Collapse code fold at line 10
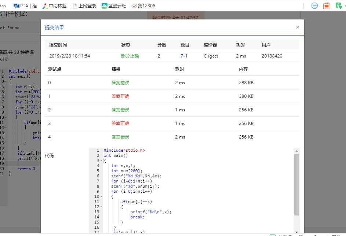The height and width of the screenshot is (236, 346). (101, 196)
